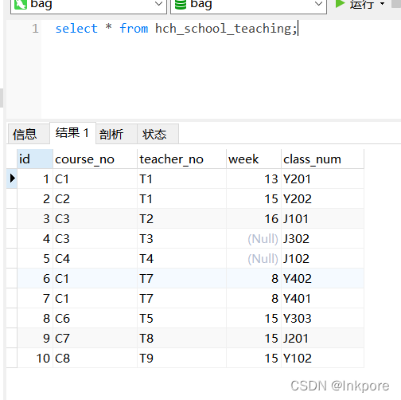Click the teacher_no column header
Image resolution: width=401 pixels, height=400 pixels.
(x=181, y=159)
